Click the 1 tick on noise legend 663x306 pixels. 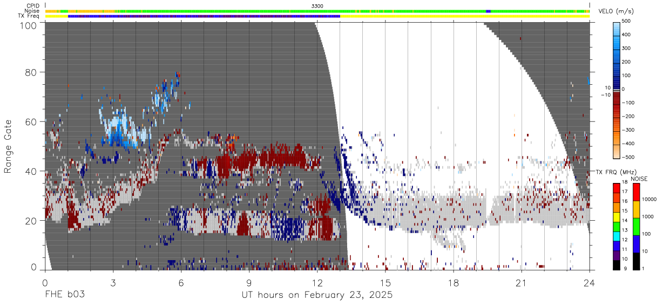point(644,268)
